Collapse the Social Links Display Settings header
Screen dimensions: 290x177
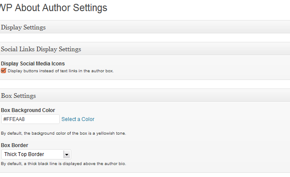[x=41, y=49]
